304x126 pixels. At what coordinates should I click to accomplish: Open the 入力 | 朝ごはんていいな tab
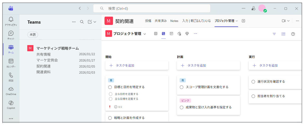click(x=197, y=21)
